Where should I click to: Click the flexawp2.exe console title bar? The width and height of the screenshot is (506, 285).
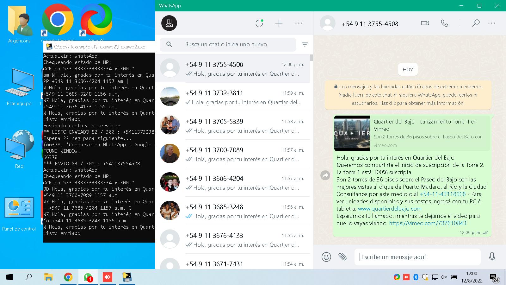pos(99,47)
